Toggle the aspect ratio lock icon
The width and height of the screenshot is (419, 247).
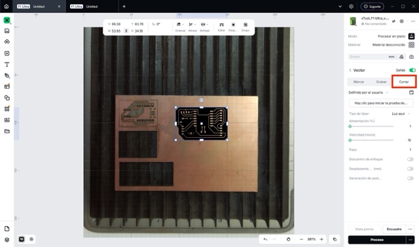click(126, 31)
